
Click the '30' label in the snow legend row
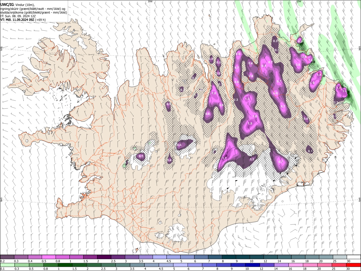point(349,261)
